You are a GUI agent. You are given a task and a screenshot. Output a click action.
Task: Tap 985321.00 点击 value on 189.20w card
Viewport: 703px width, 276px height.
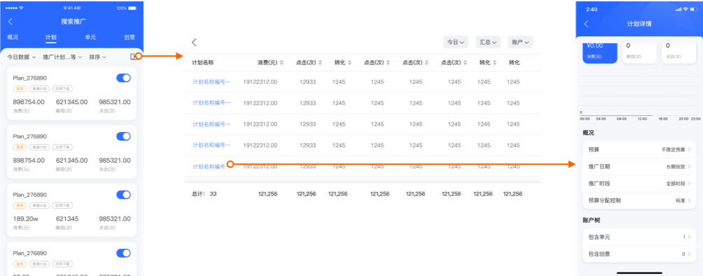pos(115,219)
